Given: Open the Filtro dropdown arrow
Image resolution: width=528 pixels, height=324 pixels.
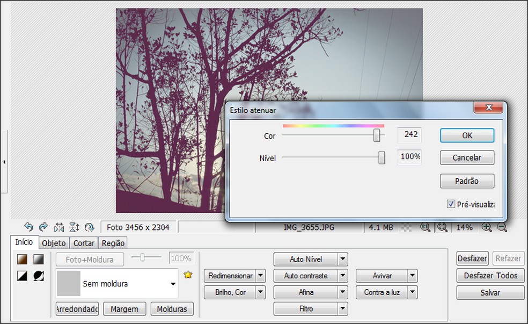Looking at the screenshot, I should tap(342, 308).
